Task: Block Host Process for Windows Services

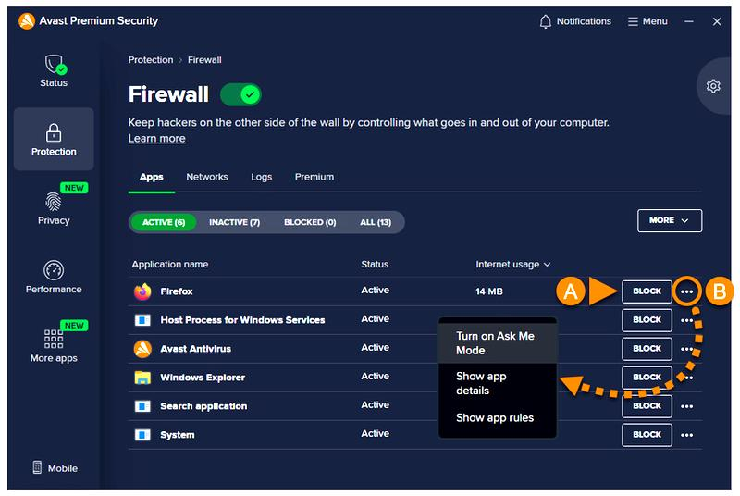Action: pos(647,320)
